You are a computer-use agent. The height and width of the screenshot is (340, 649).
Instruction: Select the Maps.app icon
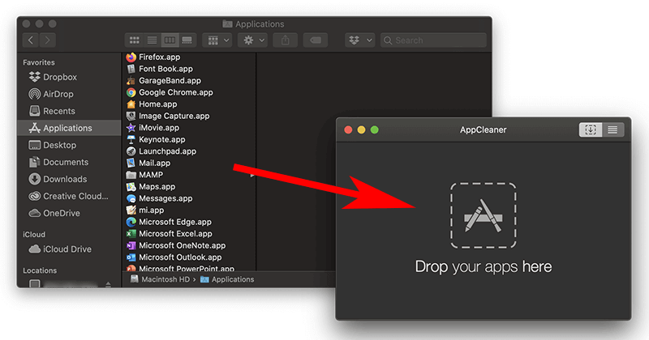click(x=131, y=187)
